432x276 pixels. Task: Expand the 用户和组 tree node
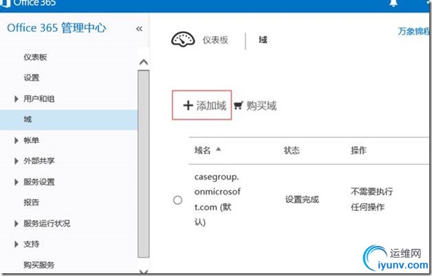point(16,98)
